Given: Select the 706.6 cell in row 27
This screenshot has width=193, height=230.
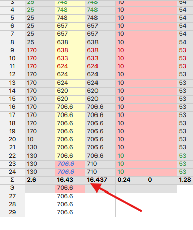Looking at the screenshot, I should [70, 196].
